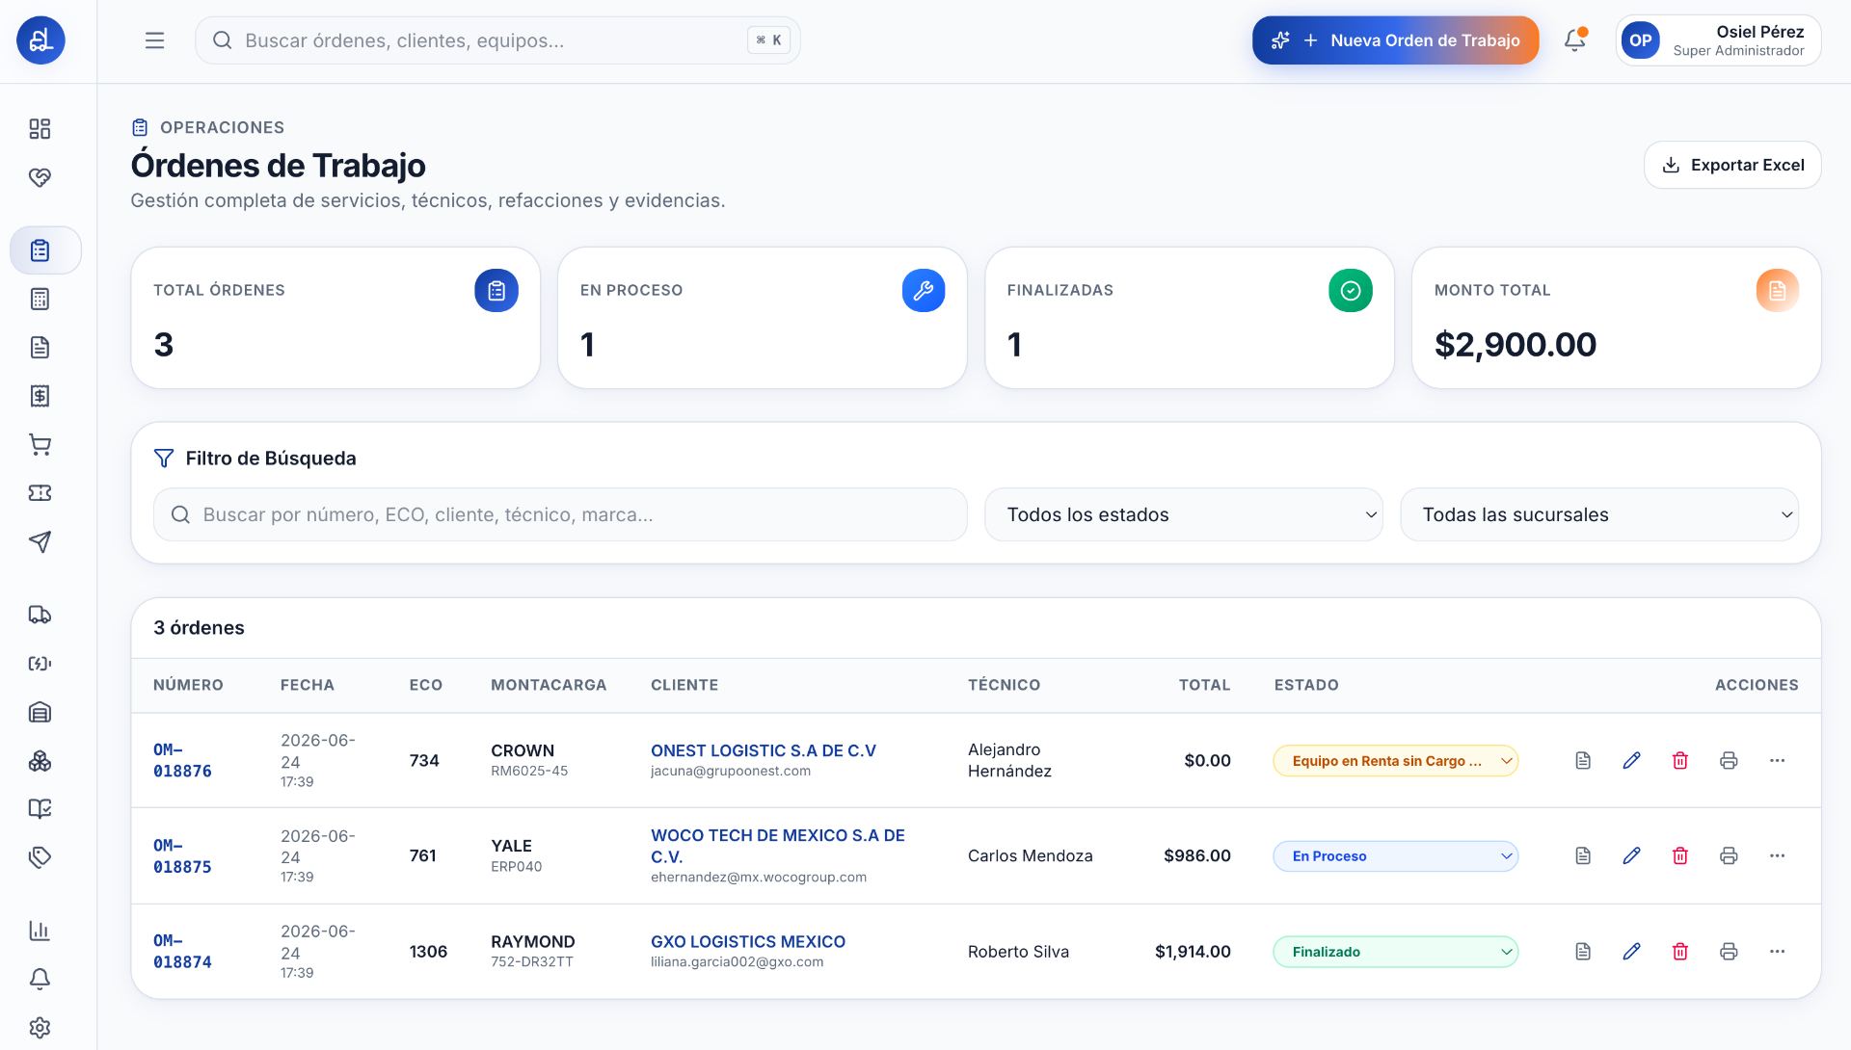
Task: Open the document page icon in sidebar
Action: (x=40, y=348)
